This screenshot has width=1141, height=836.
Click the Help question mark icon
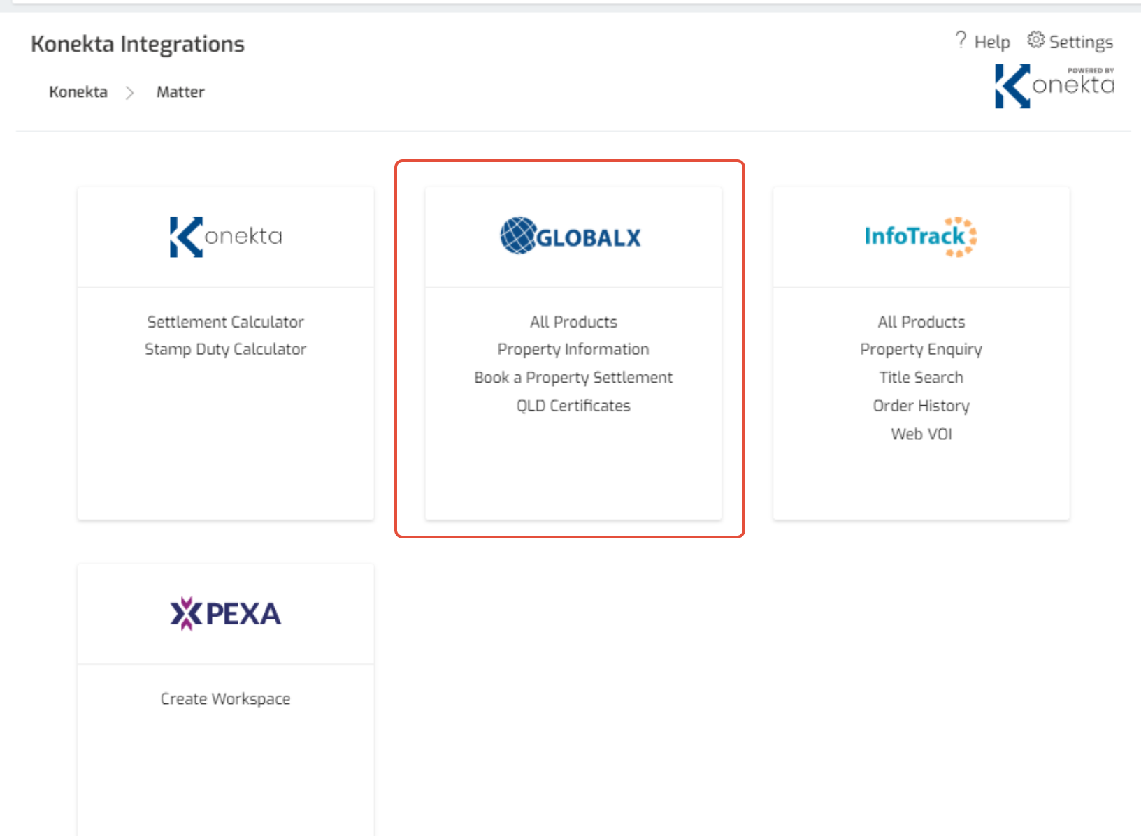[x=961, y=40]
